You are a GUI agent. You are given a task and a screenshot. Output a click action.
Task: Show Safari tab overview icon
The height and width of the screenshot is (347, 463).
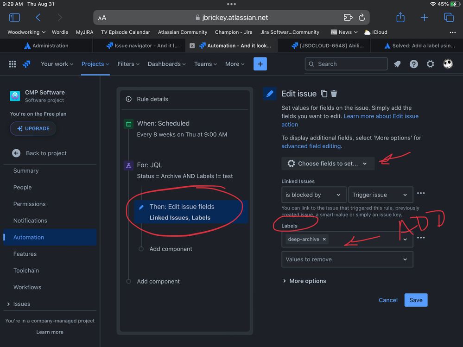449,18
